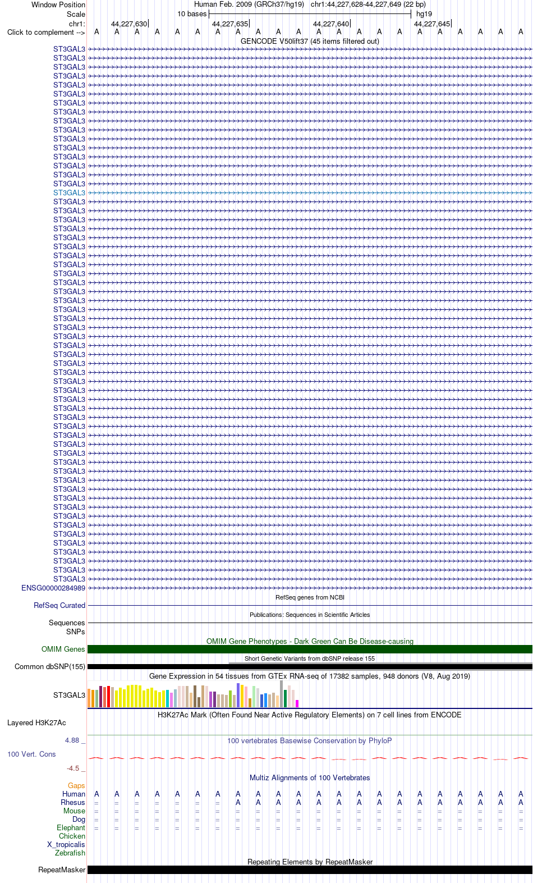Viewport: 533px width, 883px height.
Task: Click 'Publications: Sequences in Scientific Articles' title
Action: 310,615
